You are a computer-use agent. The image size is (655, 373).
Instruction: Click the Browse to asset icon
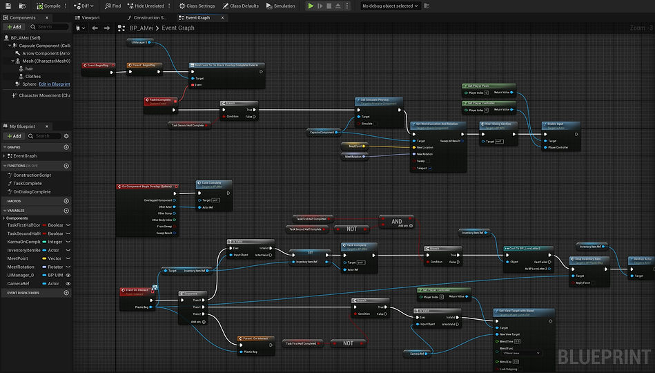tap(22, 6)
